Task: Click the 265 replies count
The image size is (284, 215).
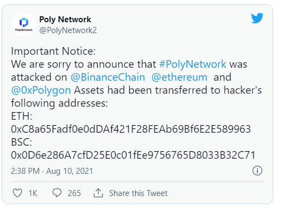Action: tap(74, 193)
